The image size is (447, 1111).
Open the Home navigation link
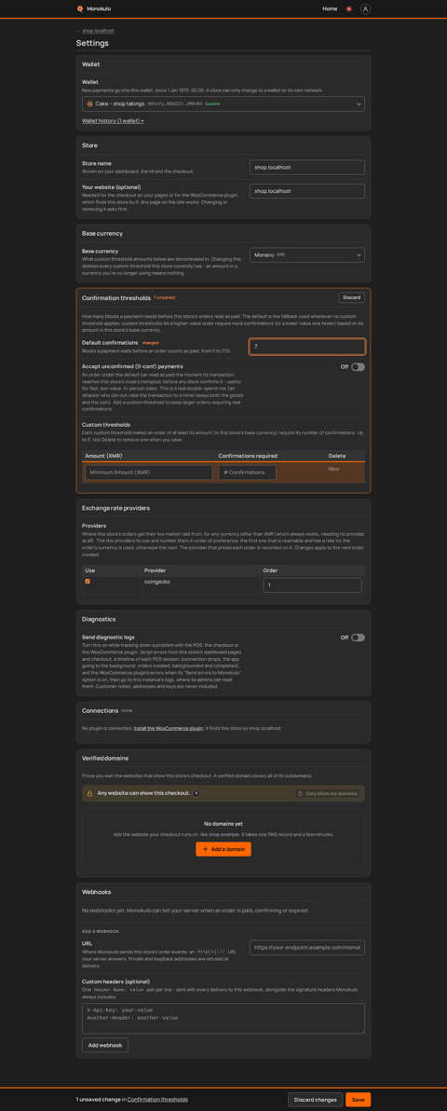click(330, 8)
